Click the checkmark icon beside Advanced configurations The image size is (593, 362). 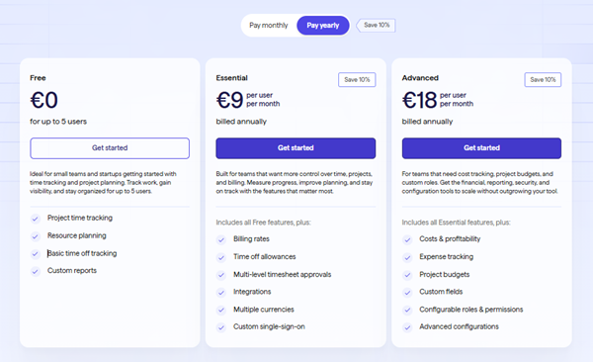pyautogui.click(x=407, y=327)
